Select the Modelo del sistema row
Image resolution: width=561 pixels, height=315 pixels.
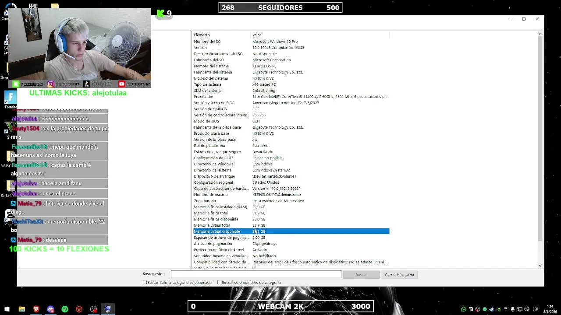coord(291,78)
